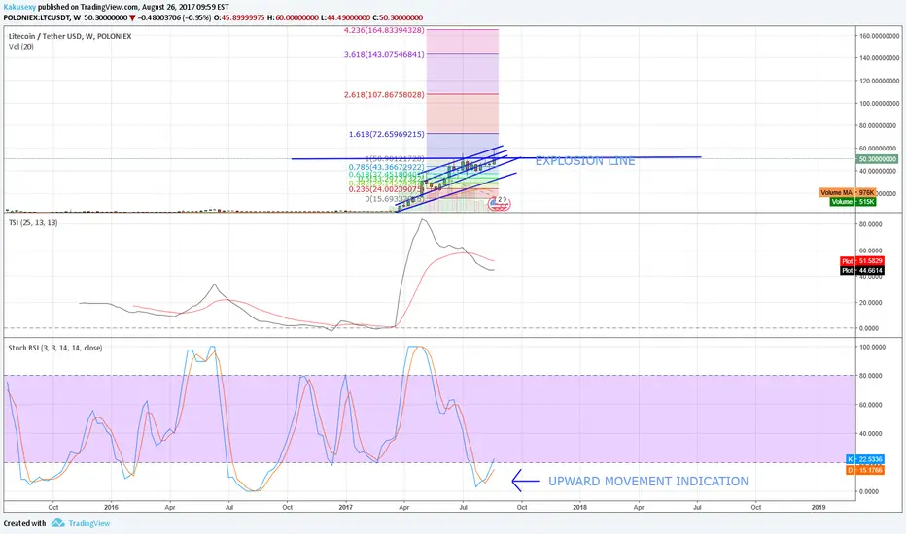The height and width of the screenshot is (534, 906).
Task: Click 140.00000000 on the price axis
Action: point(879,58)
